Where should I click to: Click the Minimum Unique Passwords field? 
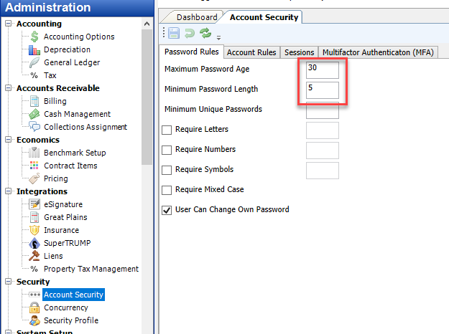323,110
